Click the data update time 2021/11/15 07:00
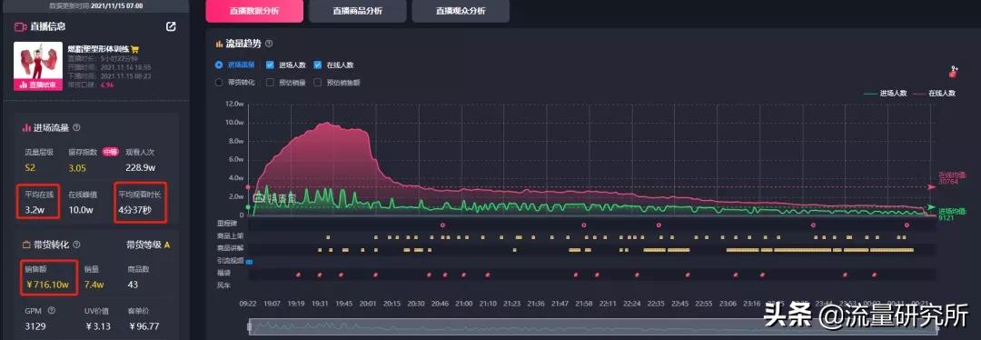 (x=116, y=5)
